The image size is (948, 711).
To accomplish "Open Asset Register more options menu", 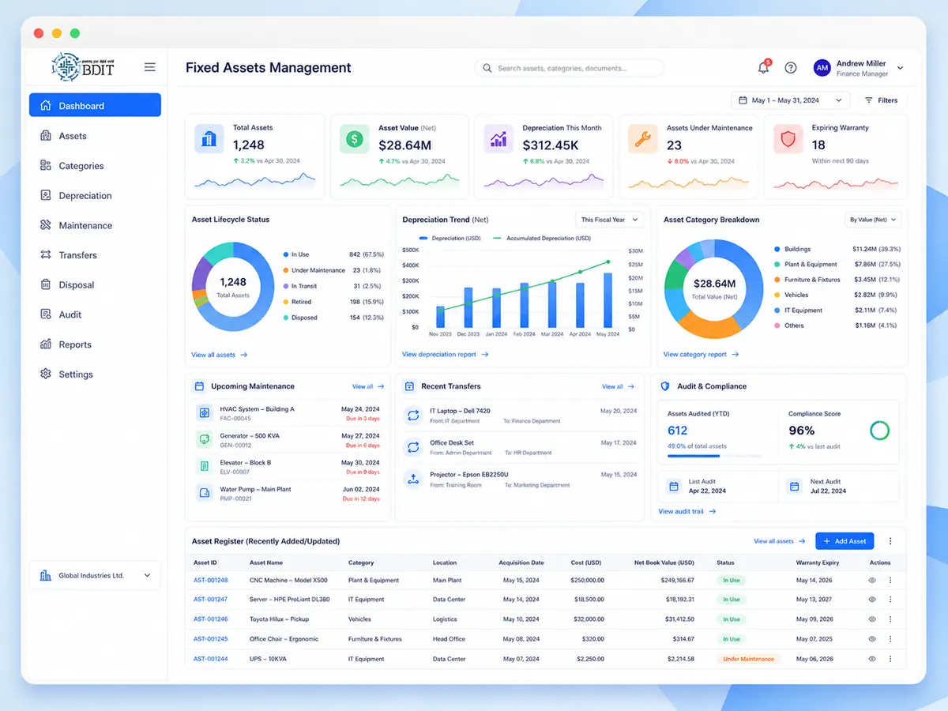I will [890, 541].
